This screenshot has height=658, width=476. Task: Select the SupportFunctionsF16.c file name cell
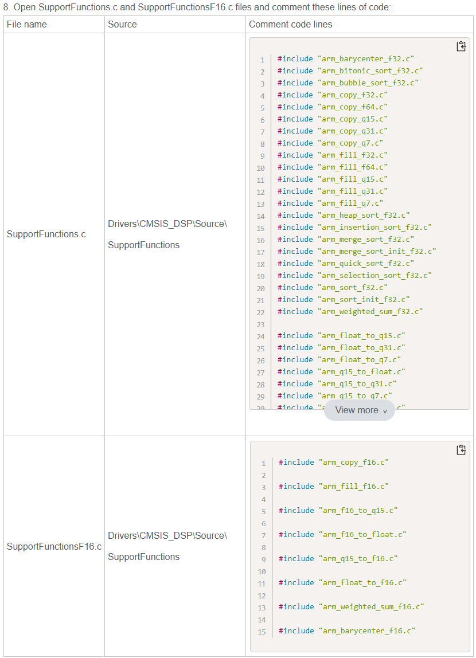tap(53, 547)
